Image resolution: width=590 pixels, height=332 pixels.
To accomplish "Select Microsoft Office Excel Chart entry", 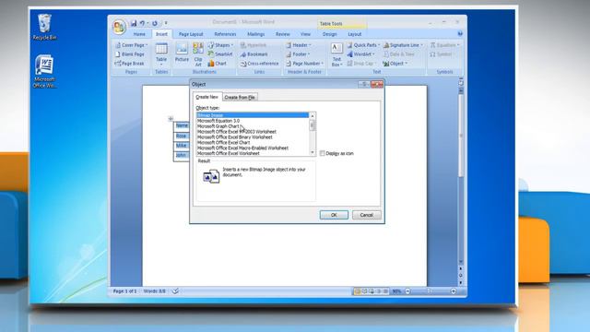I will pos(253,143).
